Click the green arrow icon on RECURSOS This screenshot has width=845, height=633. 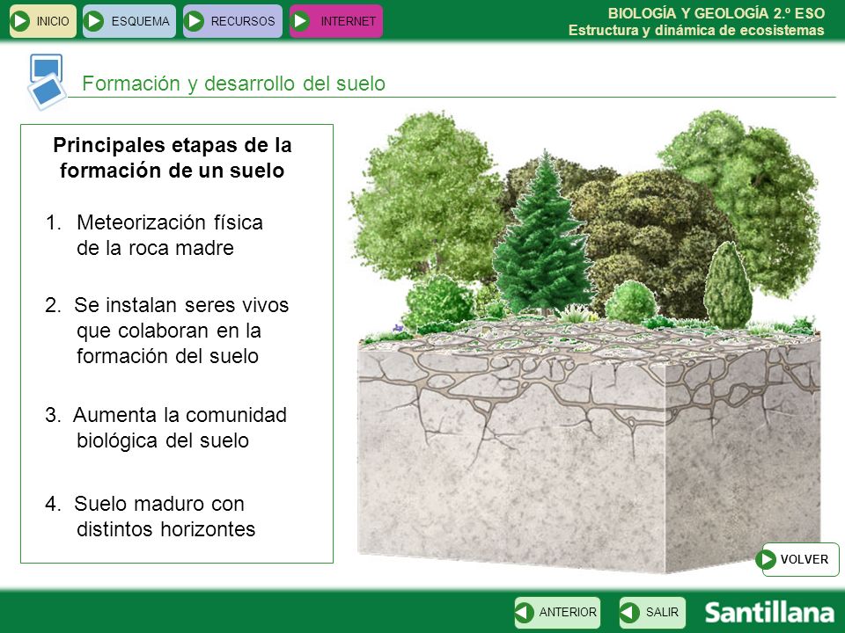pos(195,21)
